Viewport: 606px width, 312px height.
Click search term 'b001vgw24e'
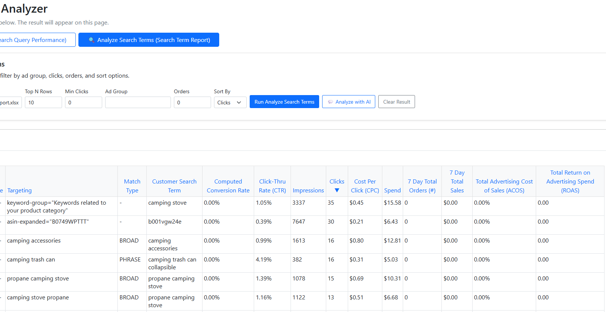(165, 221)
